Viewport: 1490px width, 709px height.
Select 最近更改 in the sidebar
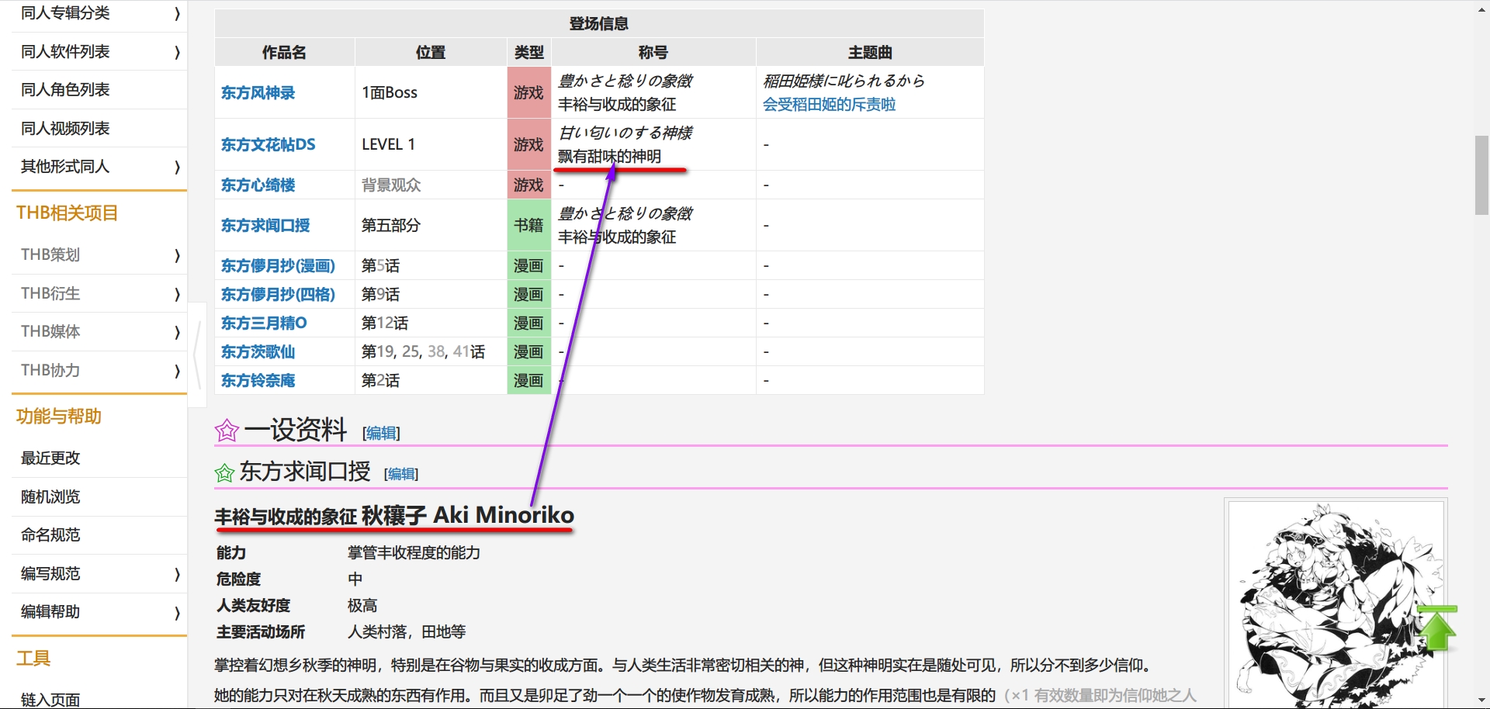coord(50,458)
